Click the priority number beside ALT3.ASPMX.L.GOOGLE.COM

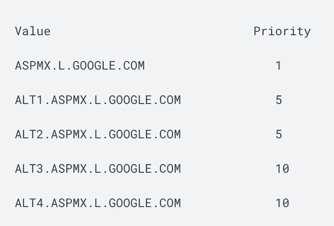point(282,168)
